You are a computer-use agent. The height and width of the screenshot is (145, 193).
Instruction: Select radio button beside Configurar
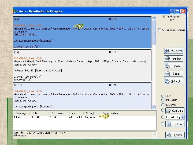(163, 110)
